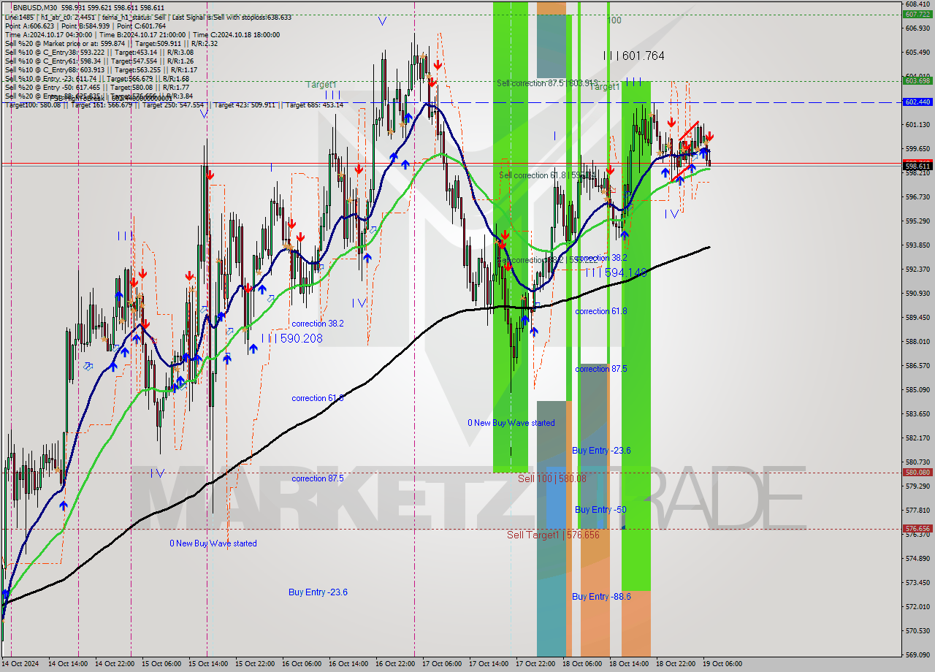
Task: Click '14 Oct 2024' on time axis
Action: (x=21, y=664)
